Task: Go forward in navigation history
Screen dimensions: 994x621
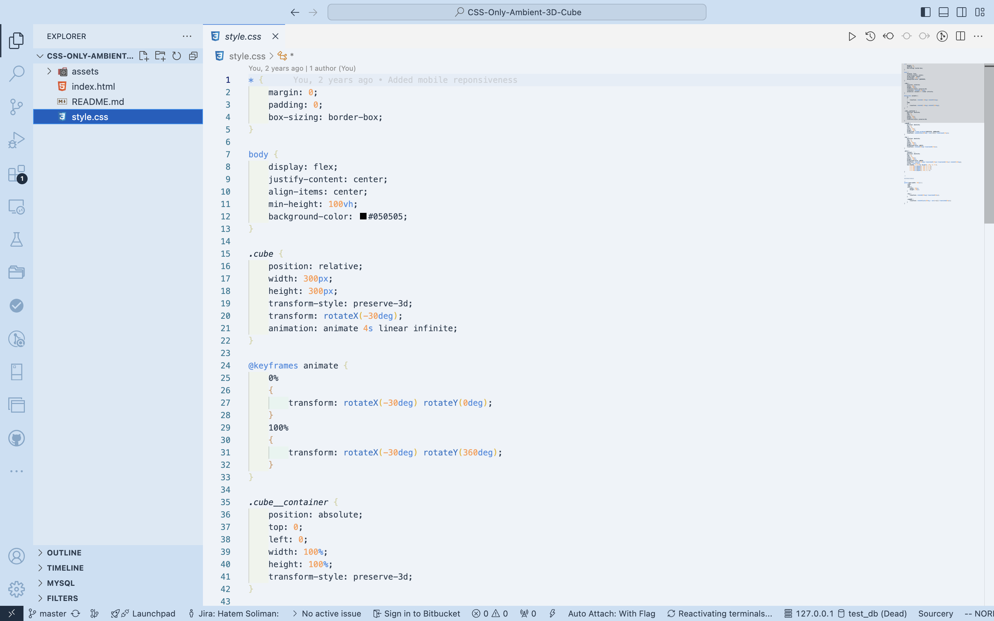Action: pyautogui.click(x=313, y=12)
